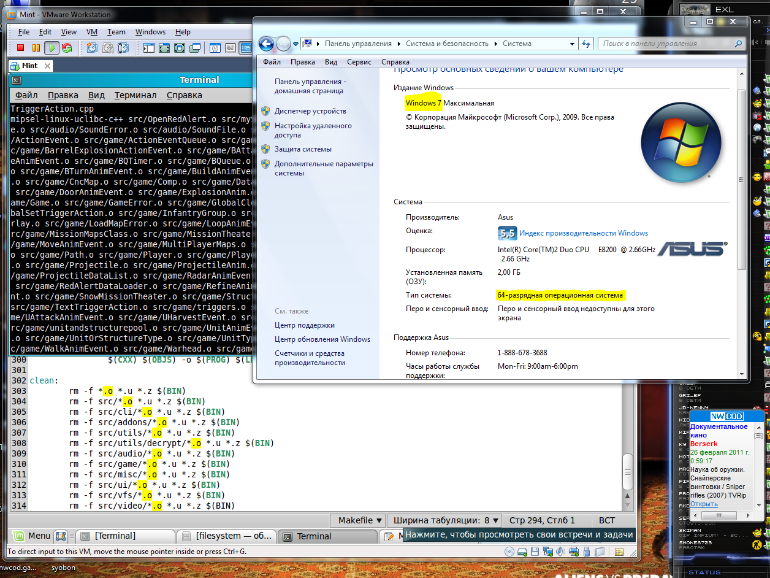
Task: Click Панель управления breadcrumb in address bar
Action: 358,44
